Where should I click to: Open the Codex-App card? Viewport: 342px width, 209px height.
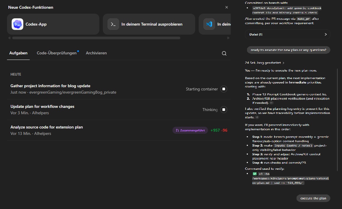pos(53,24)
